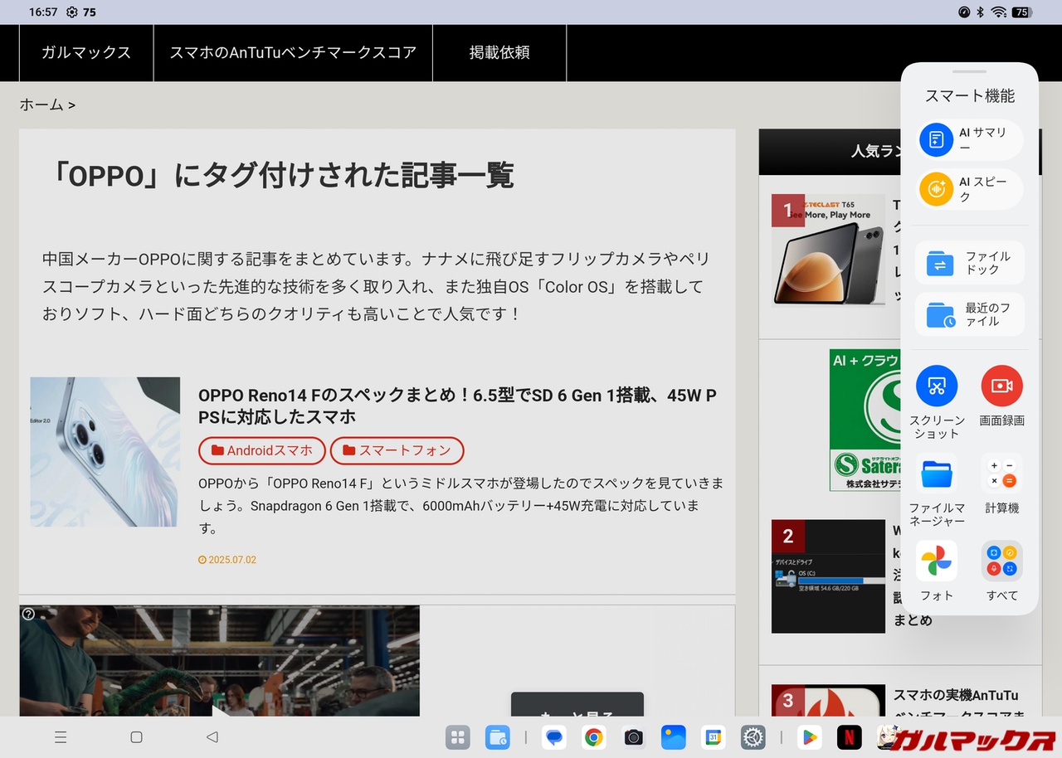Screen dimensions: 1062x758
Task: Open the OPPO Reno14 F article title
Action: click(457, 406)
